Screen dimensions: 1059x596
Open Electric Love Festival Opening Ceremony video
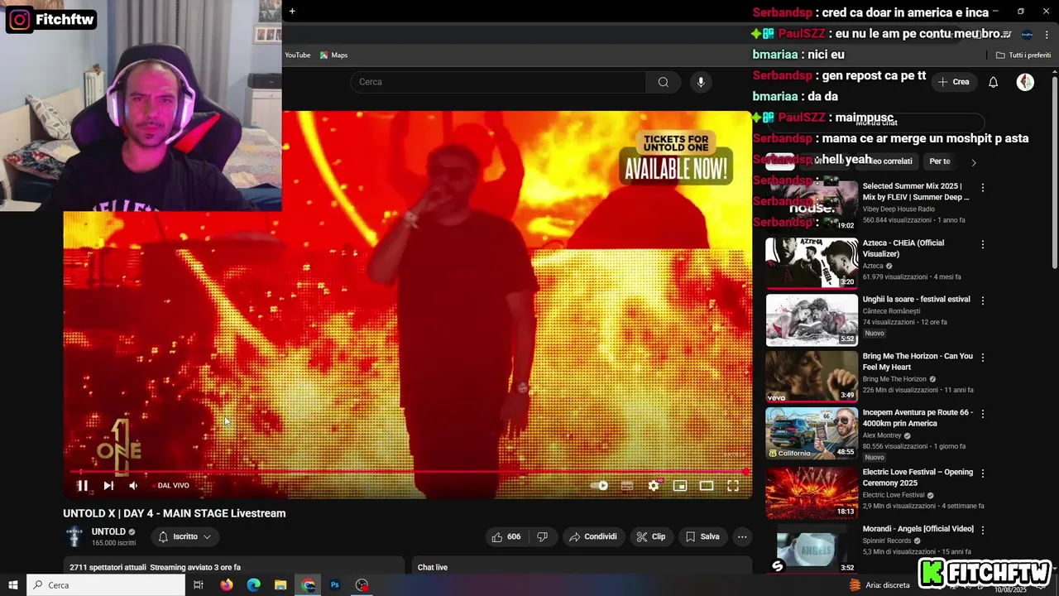pos(812,493)
